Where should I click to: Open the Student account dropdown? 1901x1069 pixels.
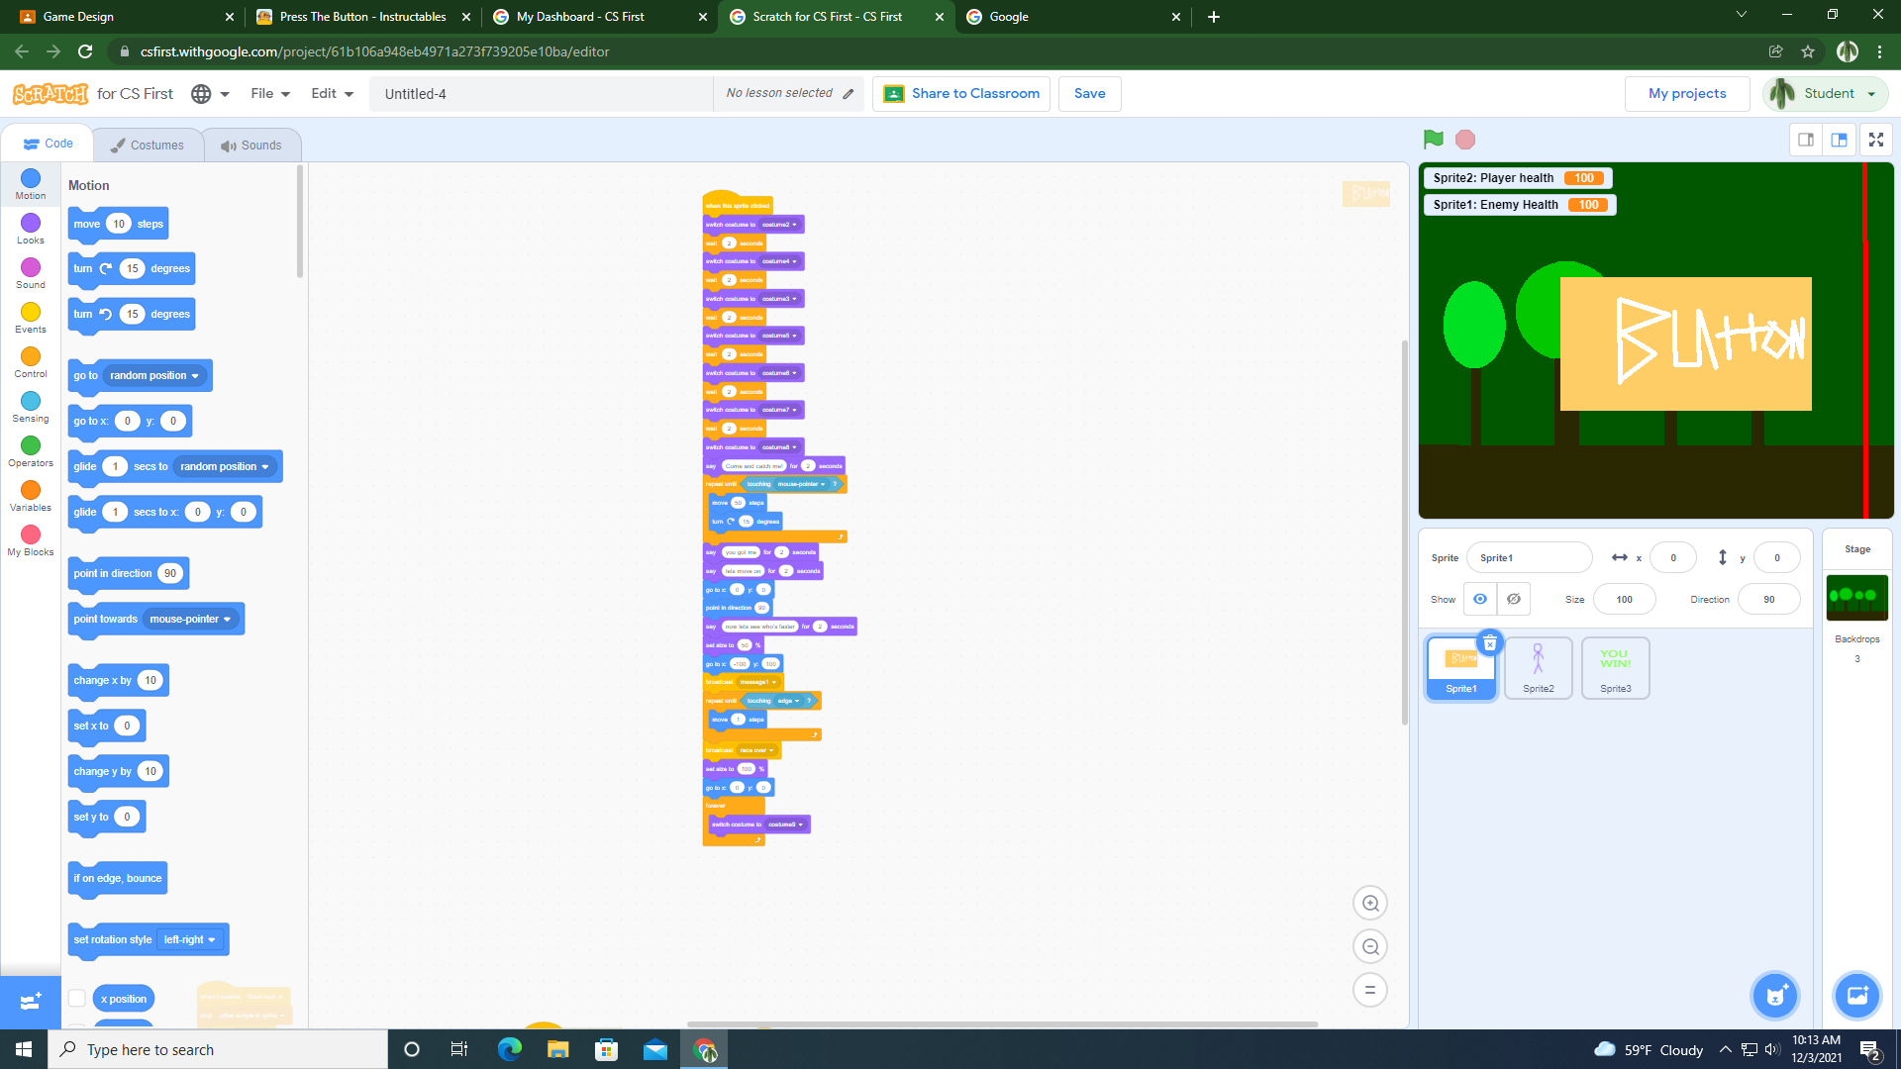click(1825, 93)
